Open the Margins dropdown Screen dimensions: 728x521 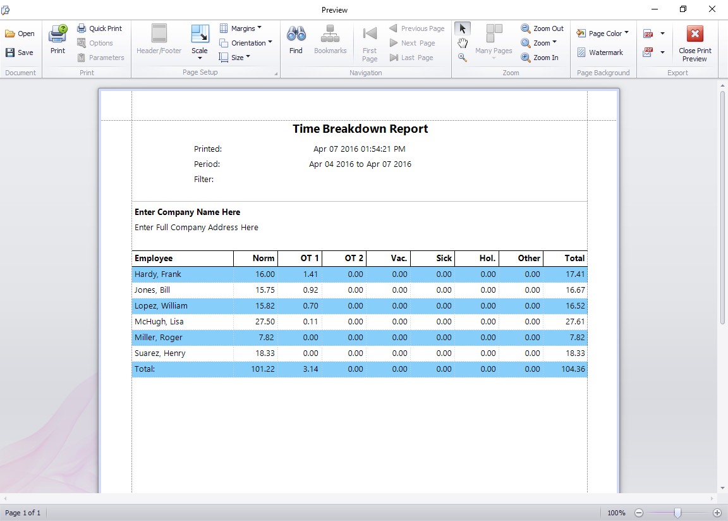coord(241,28)
